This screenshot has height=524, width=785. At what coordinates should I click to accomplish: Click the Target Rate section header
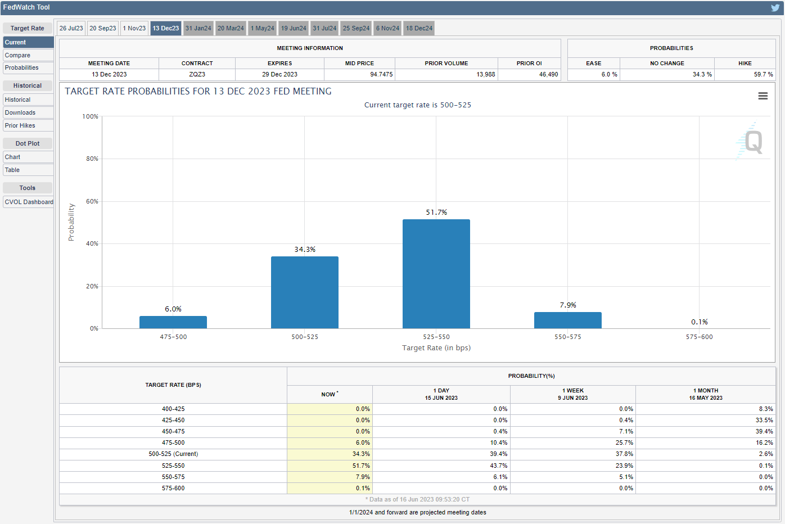point(28,28)
